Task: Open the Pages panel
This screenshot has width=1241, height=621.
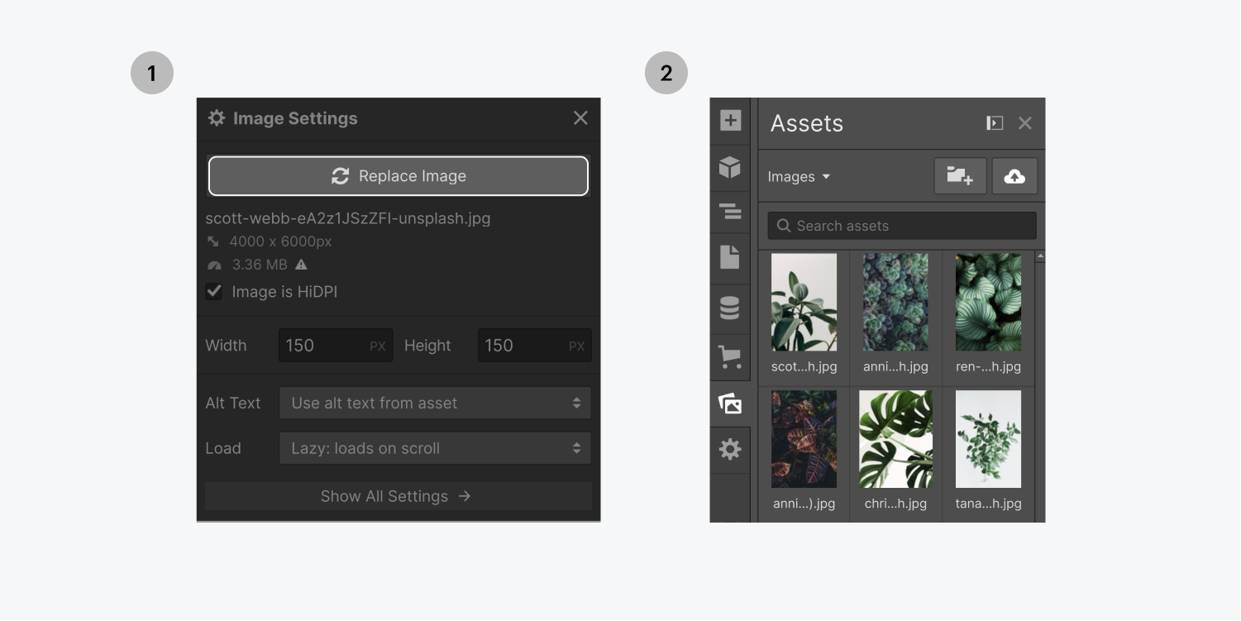Action: [x=730, y=257]
